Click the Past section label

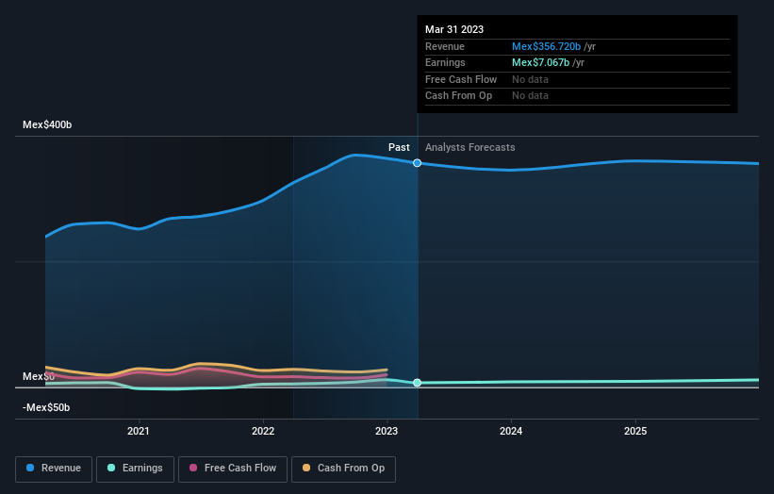pyautogui.click(x=399, y=147)
